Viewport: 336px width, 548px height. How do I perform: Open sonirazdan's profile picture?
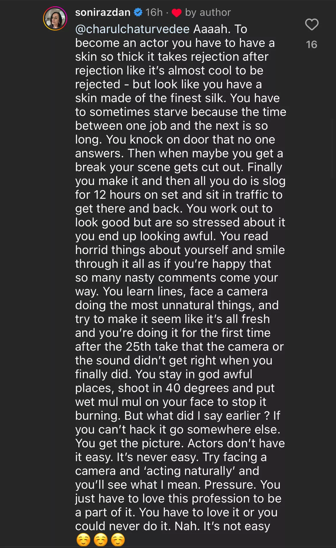55,18
